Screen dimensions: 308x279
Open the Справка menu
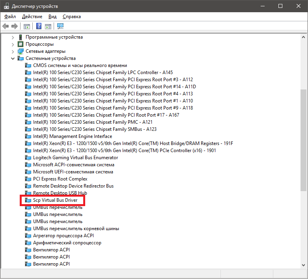pyautogui.click(x=72, y=17)
